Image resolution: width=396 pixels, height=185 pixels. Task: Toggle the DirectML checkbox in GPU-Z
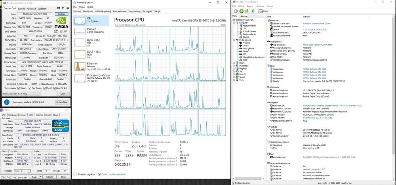pos(58,84)
